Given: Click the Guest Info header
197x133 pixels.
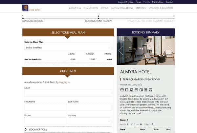Looking at the screenshot, I should [x=68, y=71].
